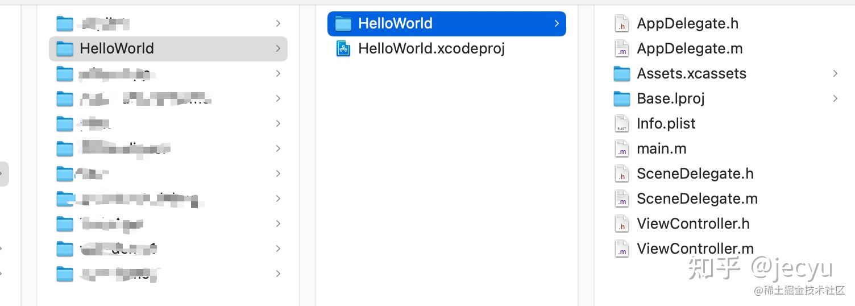The width and height of the screenshot is (855, 306).
Task: Click the ViewController.m file icon
Action: point(622,249)
